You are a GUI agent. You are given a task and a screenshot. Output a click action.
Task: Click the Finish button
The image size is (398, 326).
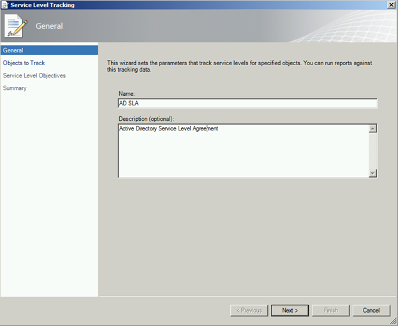click(331, 311)
